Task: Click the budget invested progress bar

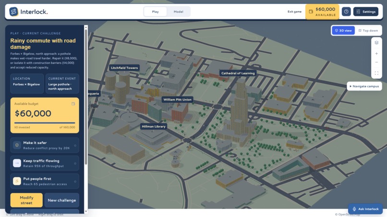Action: [x=45, y=123]
